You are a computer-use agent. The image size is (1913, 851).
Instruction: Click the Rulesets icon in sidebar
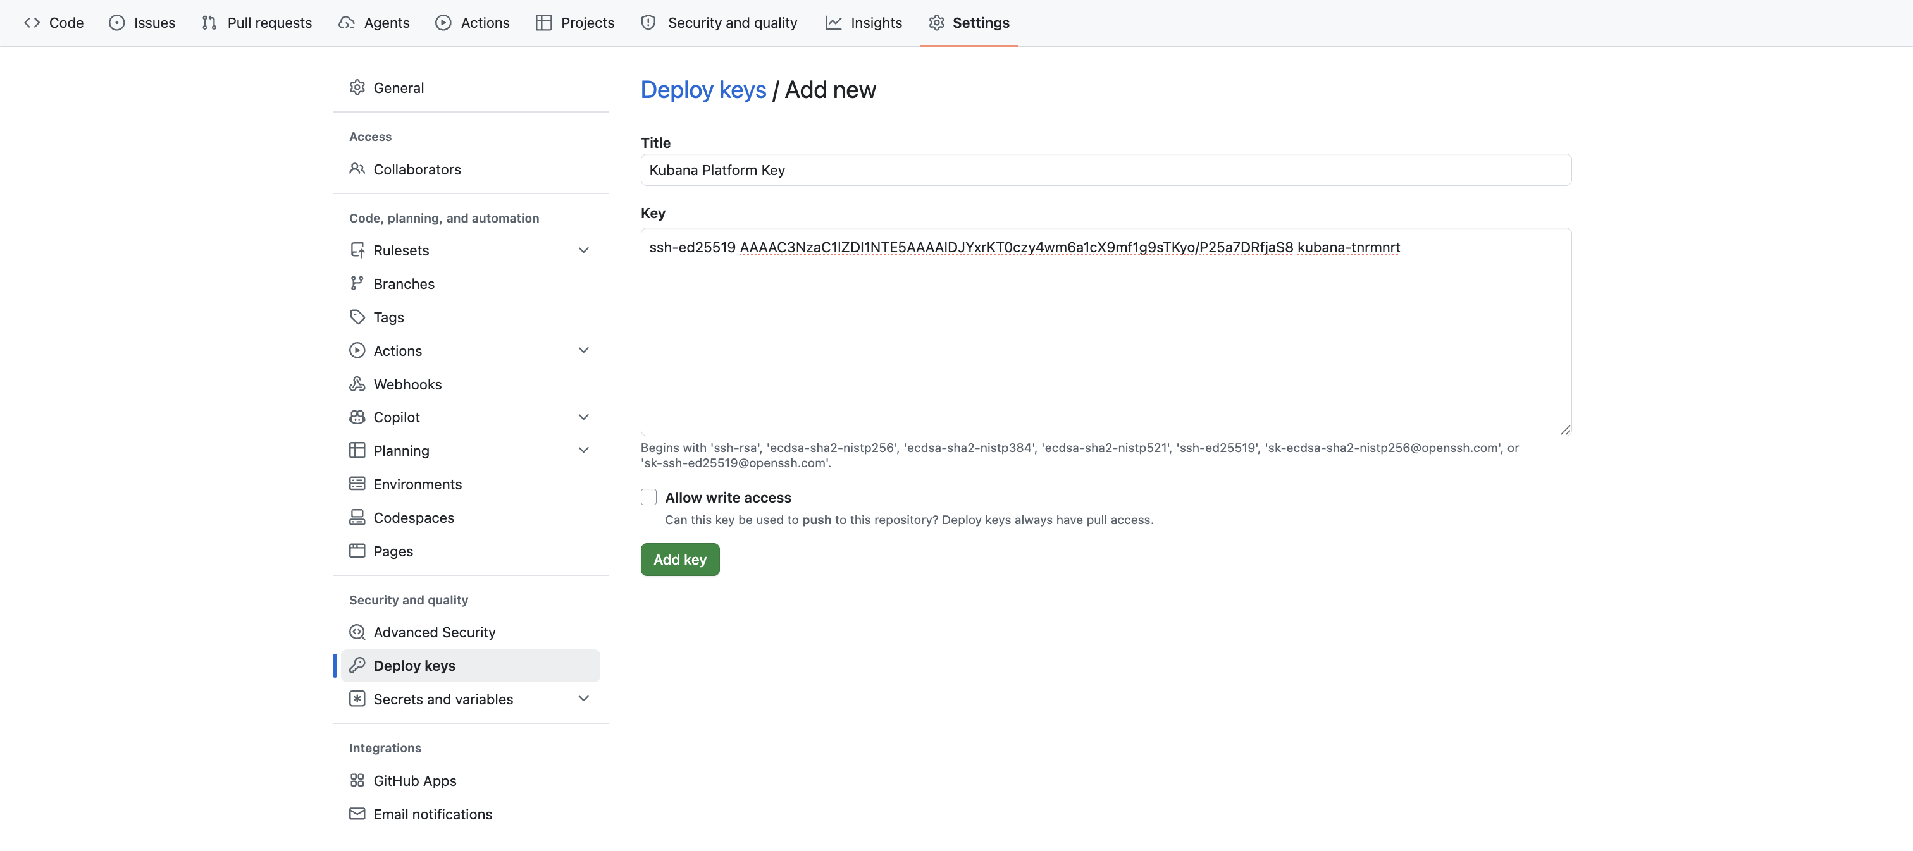(357, 250)
